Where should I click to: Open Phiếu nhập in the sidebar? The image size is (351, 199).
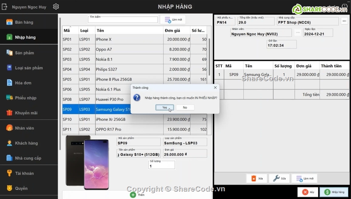(29, 98)
